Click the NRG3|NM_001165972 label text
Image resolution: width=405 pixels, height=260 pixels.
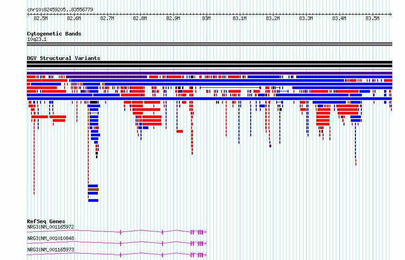point(51,227)
